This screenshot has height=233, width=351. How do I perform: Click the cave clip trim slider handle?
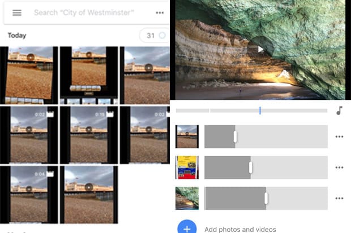266,198
